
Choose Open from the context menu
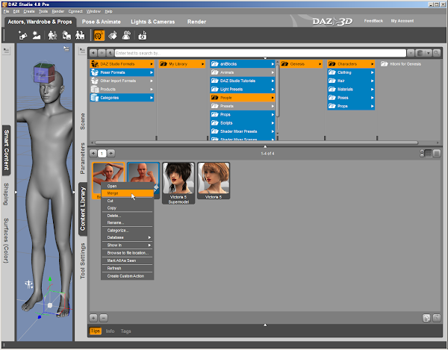tap(127, 186)
